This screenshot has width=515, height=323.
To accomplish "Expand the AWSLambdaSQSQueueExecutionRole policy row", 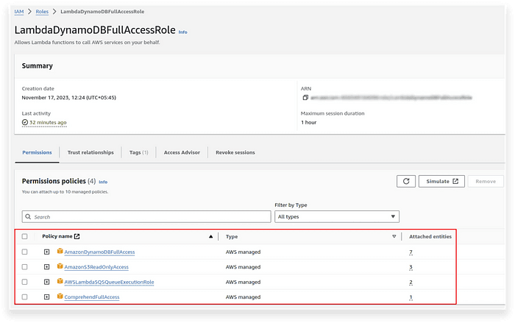I will coord(46,282).
